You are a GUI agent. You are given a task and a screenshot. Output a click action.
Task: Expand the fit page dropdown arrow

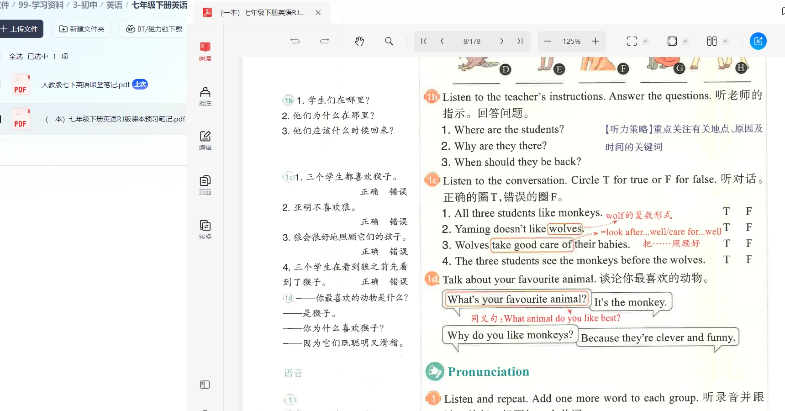[x=685, y=41]
